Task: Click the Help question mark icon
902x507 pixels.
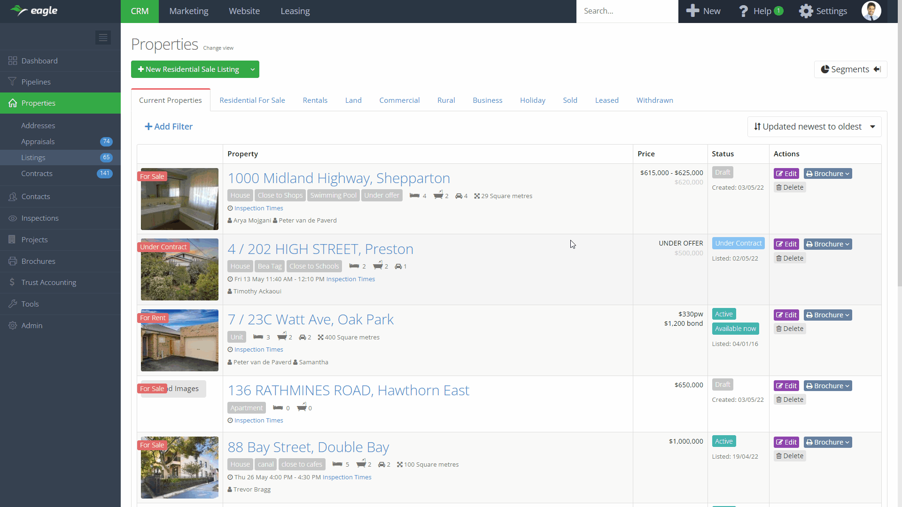Action: coord(743,11)
